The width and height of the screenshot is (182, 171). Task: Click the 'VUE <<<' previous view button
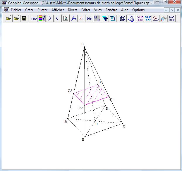(140, 18)
